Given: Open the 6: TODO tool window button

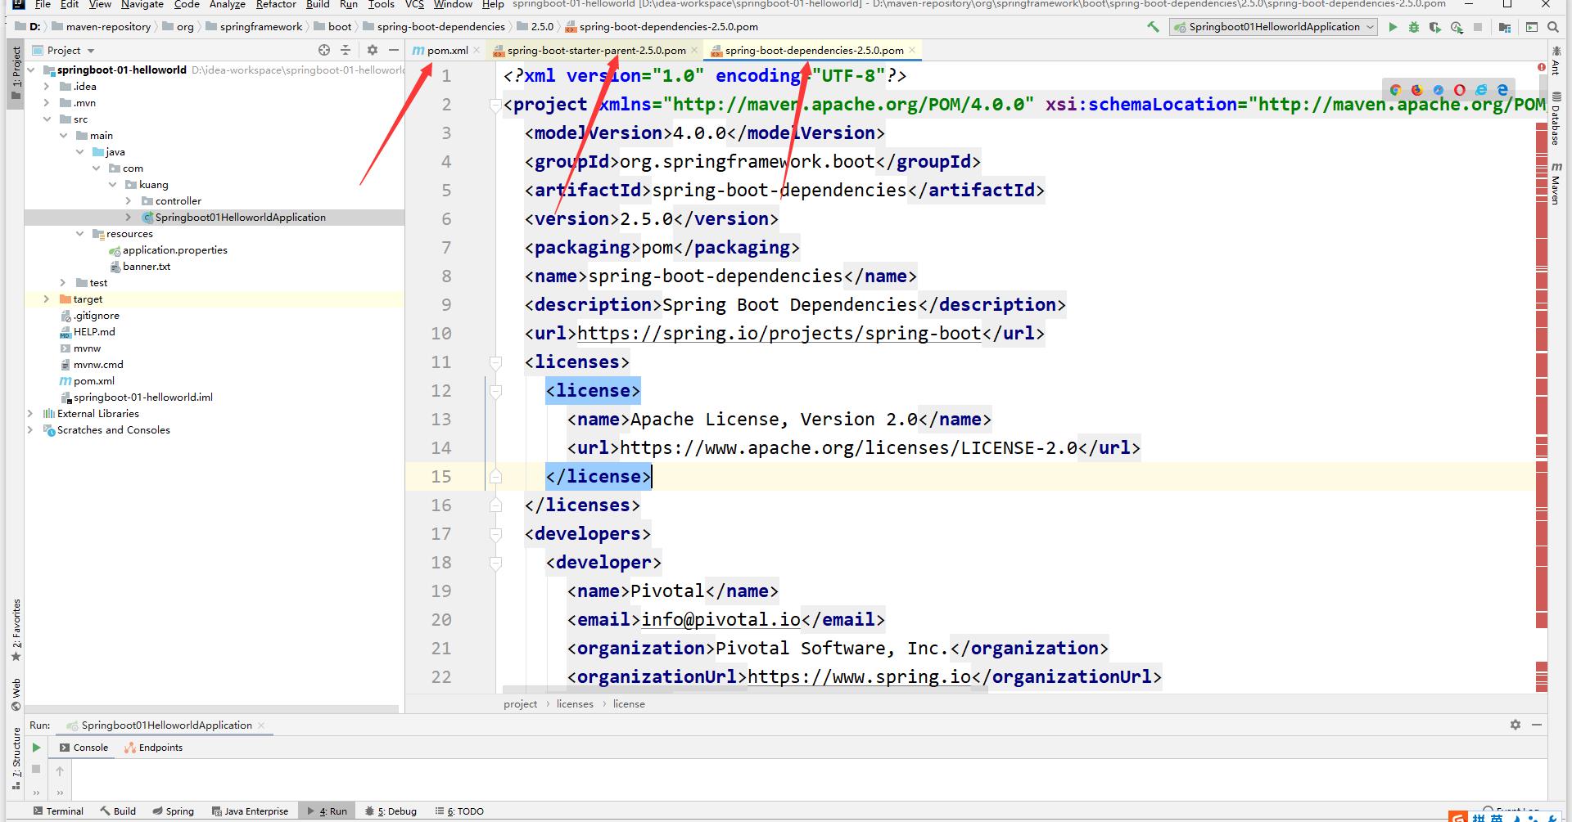Looking at the screenshot, I should point(460,811).
